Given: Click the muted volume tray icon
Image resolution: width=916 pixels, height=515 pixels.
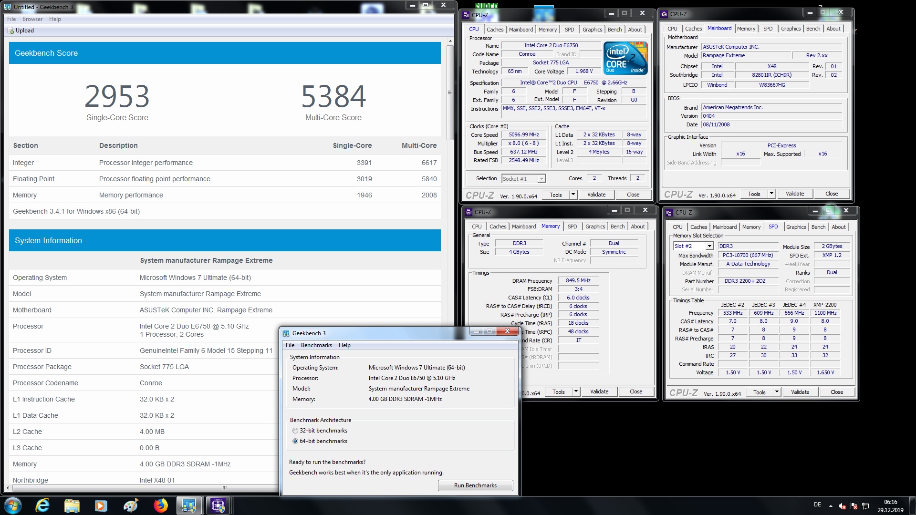Looking at the screenshot, I should (x=843, y=506).
